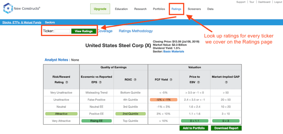This screenshot has width=283, height=134.
Task: Click the Valuation column group header
Action: pos(195,67)
